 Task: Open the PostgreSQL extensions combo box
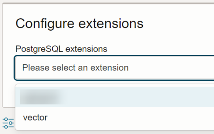point(114,68)
